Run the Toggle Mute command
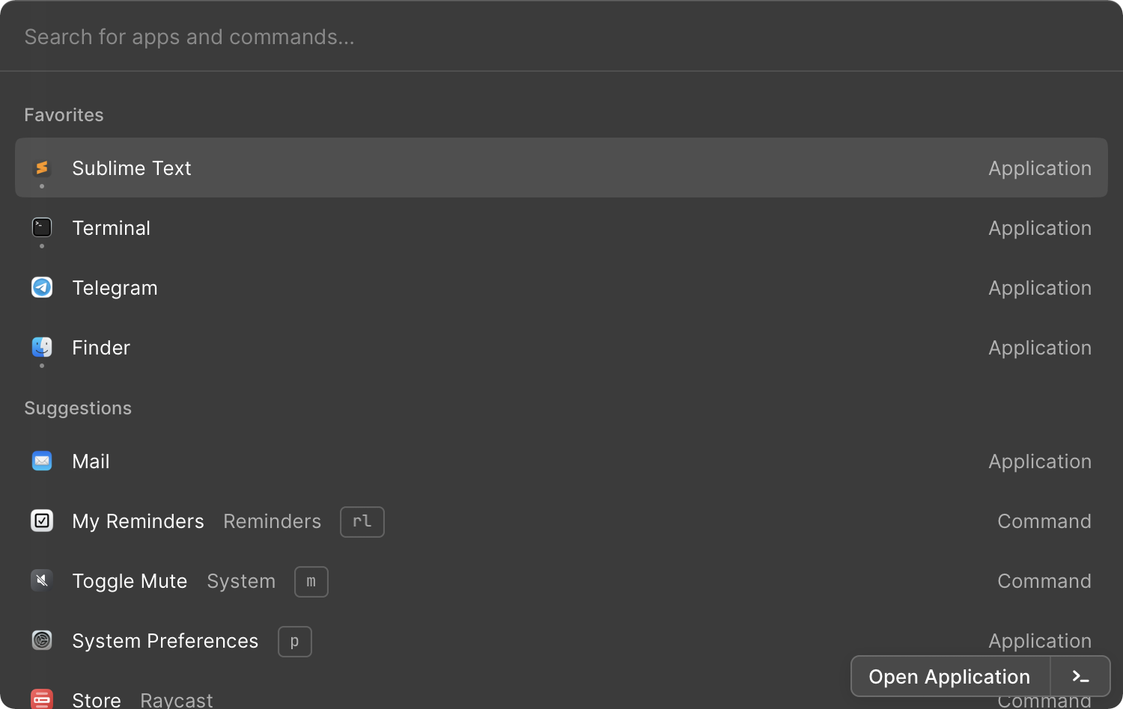Viewport: 1123px width, 709px height. [x=130, y=580]
